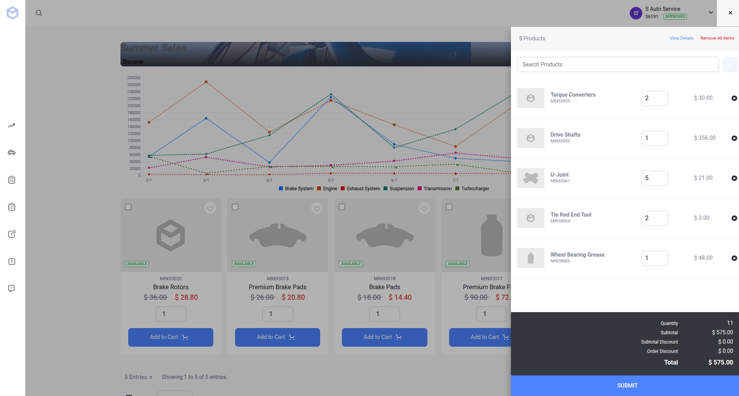Open the chat messages sidebar icon
Image resolution: width=739 pixels, height=396 pixels.
coord(11,288)
